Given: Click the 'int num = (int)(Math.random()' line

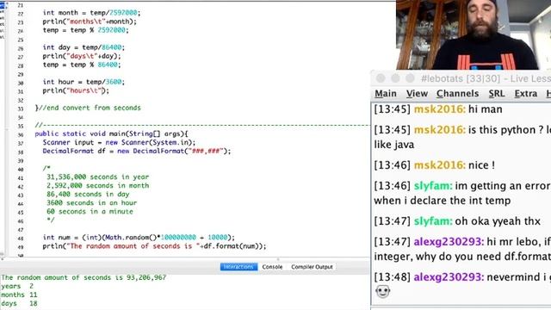Looking at the screenshot, I should (x=139, y=238).
